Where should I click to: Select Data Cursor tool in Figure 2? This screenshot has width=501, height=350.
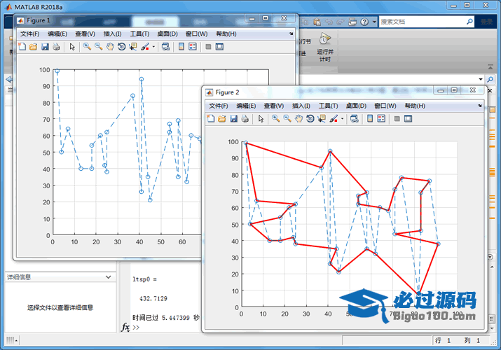point(322,119)
